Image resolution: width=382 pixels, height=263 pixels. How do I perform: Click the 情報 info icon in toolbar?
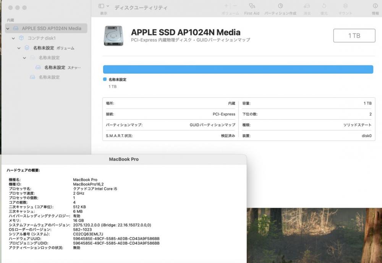[375, 6]
